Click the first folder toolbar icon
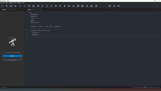This screenshot has width=161, height=91. (11, 6)
